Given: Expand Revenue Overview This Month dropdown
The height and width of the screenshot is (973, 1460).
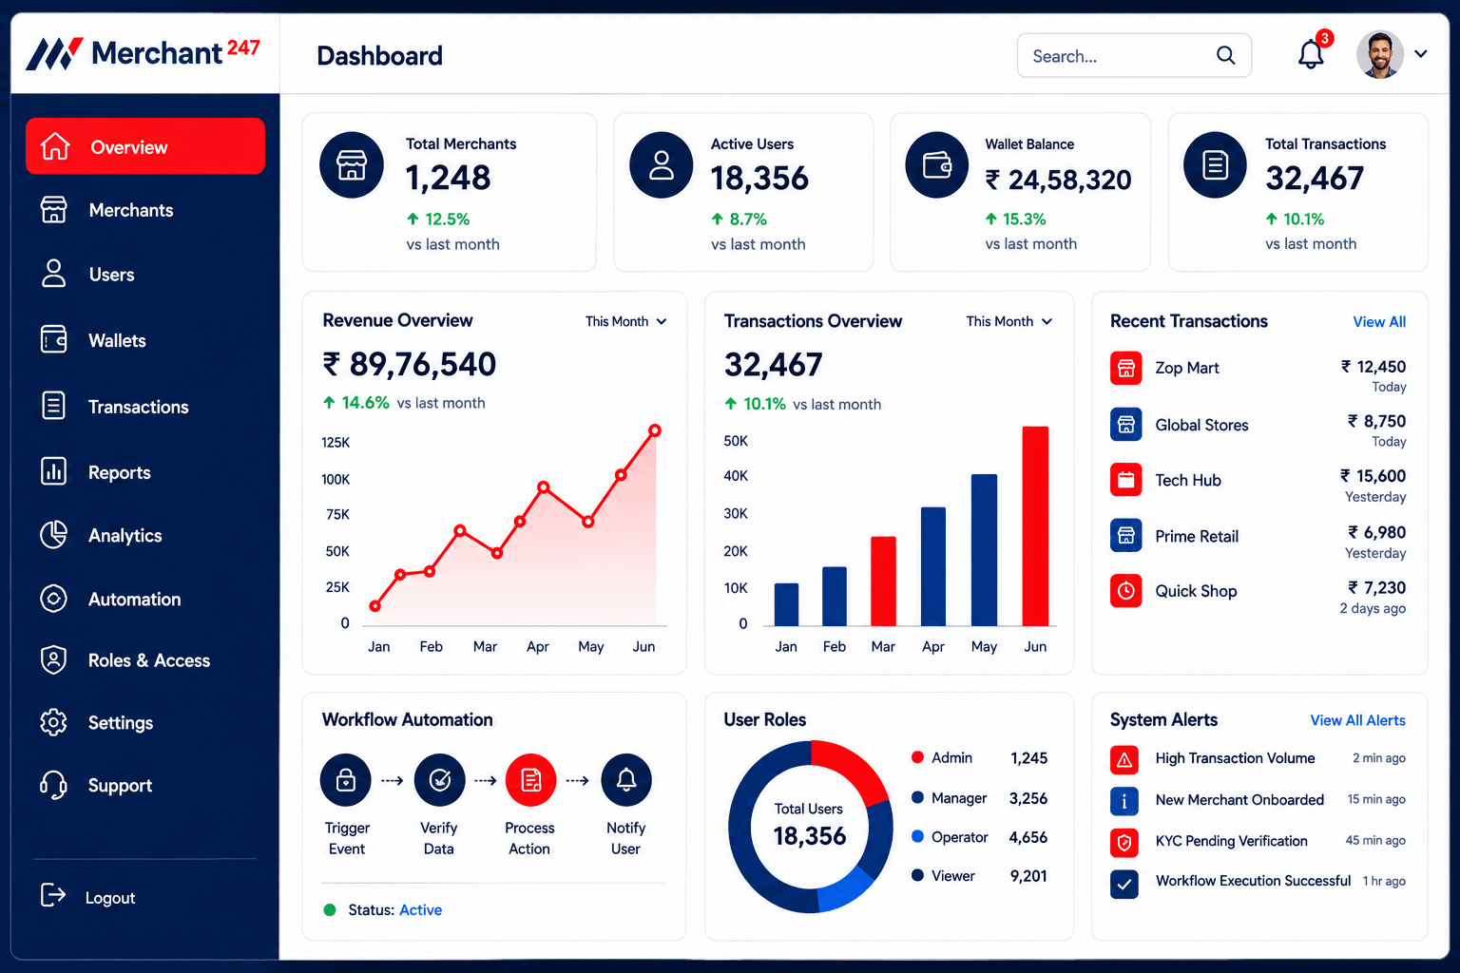Looking at the screenshot, I should click(626, 321).
